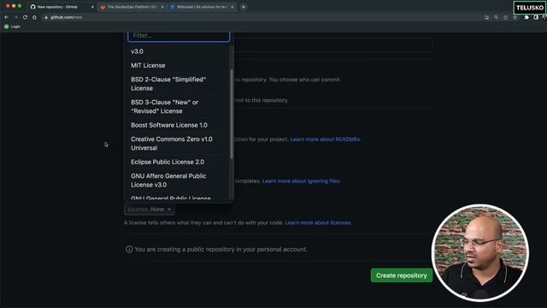Focus the license Filter text field

[x=179, y=36]
